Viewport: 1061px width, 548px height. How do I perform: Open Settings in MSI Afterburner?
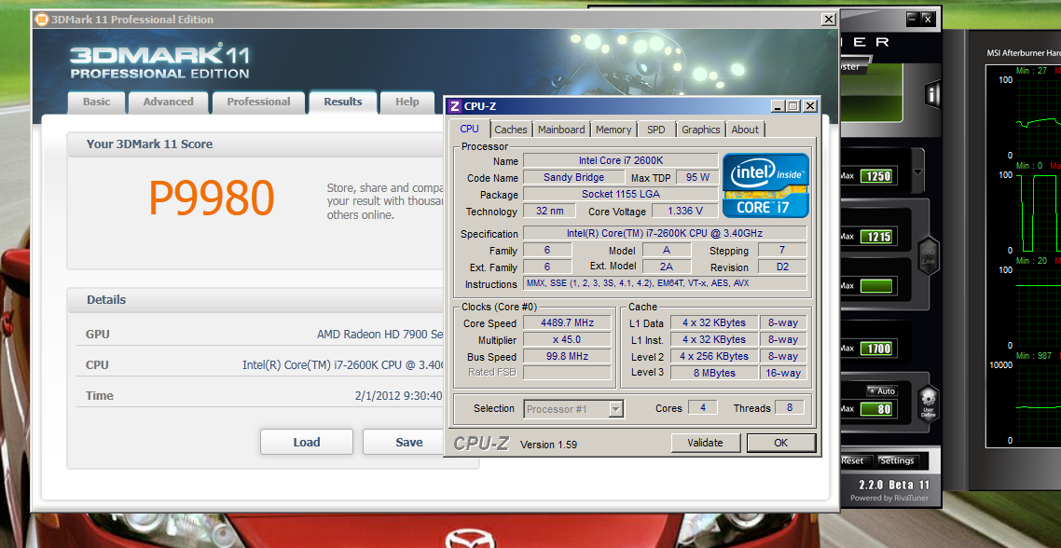(897, 460)
